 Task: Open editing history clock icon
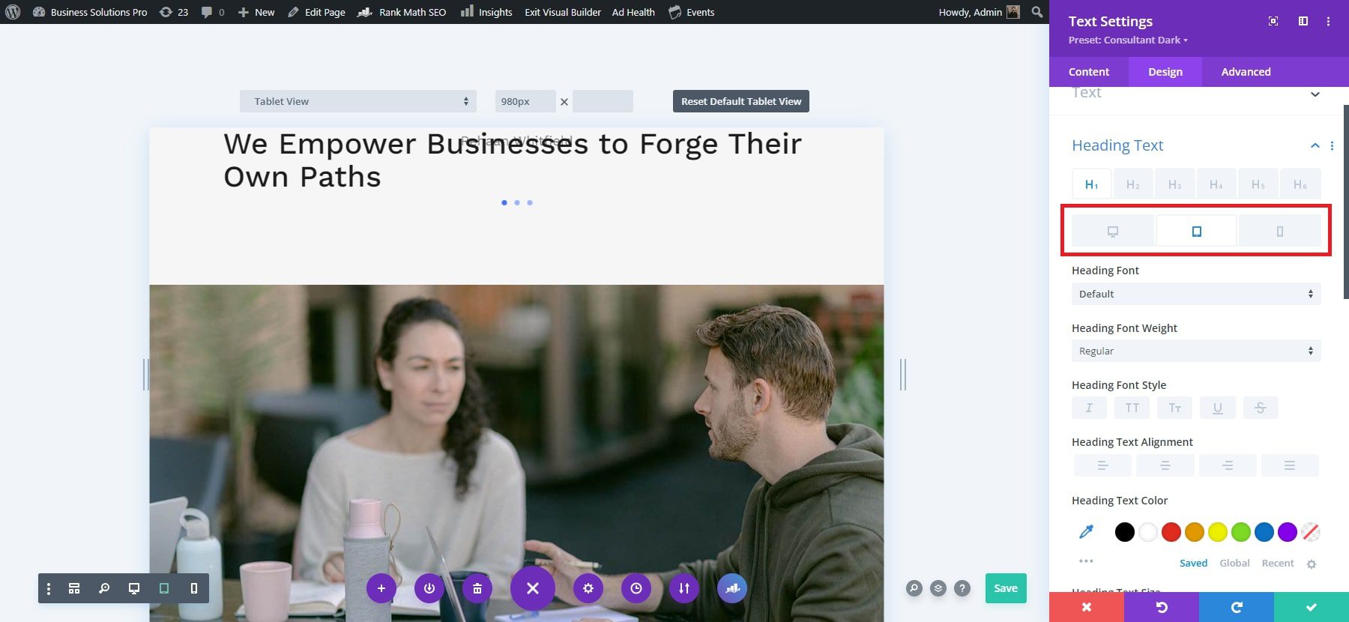pyautogui.click(x=636, y=588)
